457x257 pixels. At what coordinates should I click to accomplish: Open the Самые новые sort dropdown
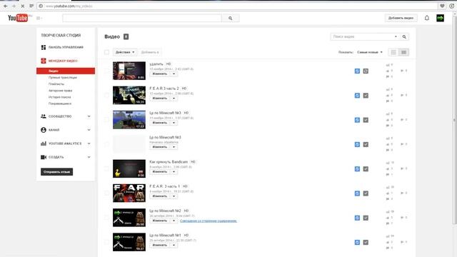[x=370, y=52]
